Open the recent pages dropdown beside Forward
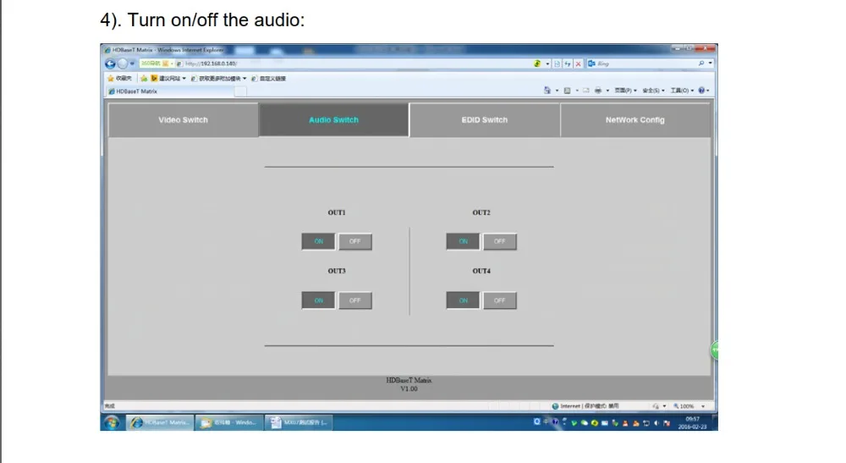 [132, 63]
